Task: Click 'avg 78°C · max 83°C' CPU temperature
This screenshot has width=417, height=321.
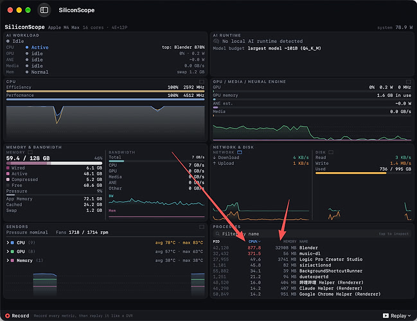Action: click(179, 243)
